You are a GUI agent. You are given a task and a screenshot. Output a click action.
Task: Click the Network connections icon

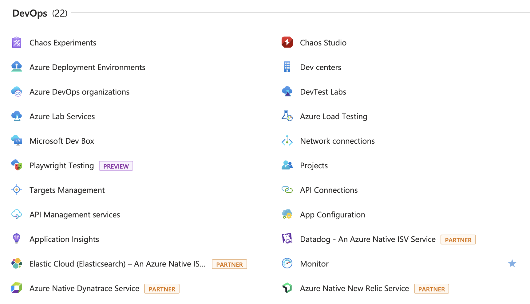tap(287, 141)
